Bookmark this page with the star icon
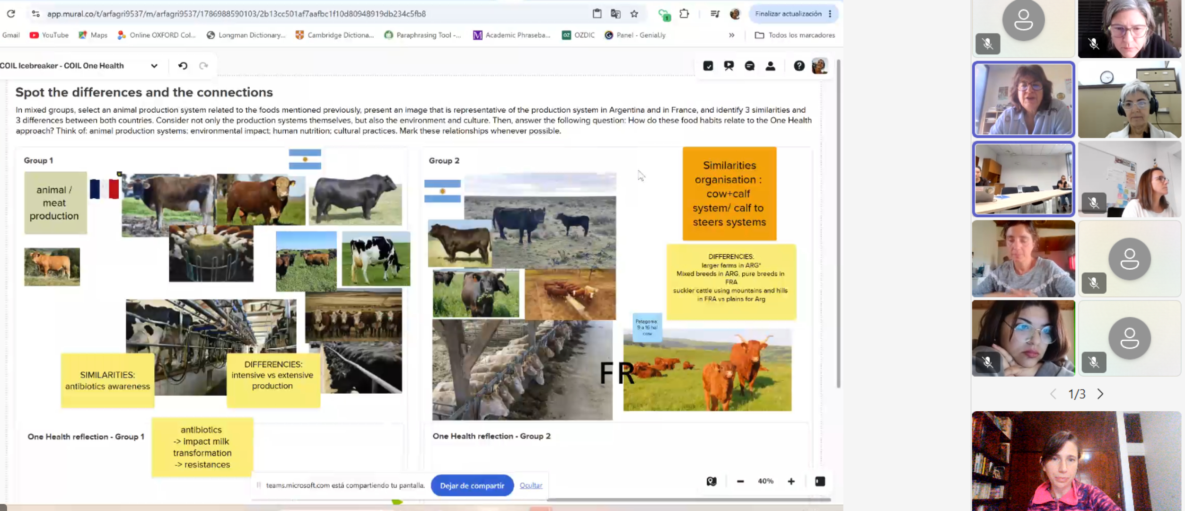Image resolution: width=1185 pixels, height=511 pixels. 634,14
